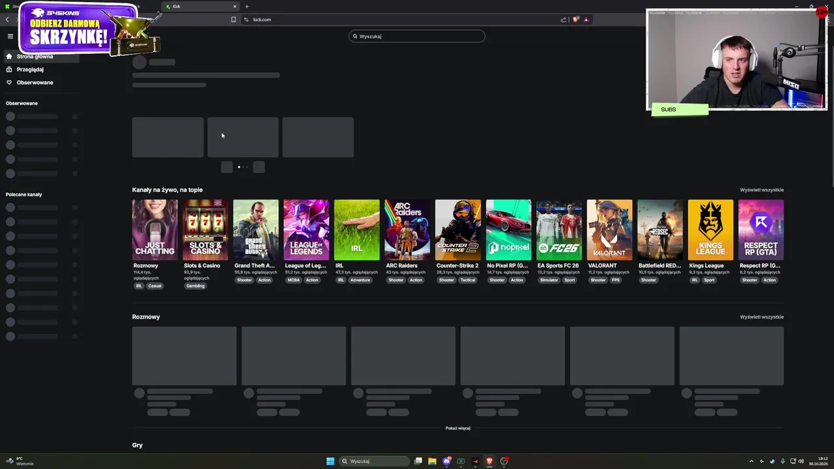
Task: Open Discord from the taskbar
Action: point(446,461)
